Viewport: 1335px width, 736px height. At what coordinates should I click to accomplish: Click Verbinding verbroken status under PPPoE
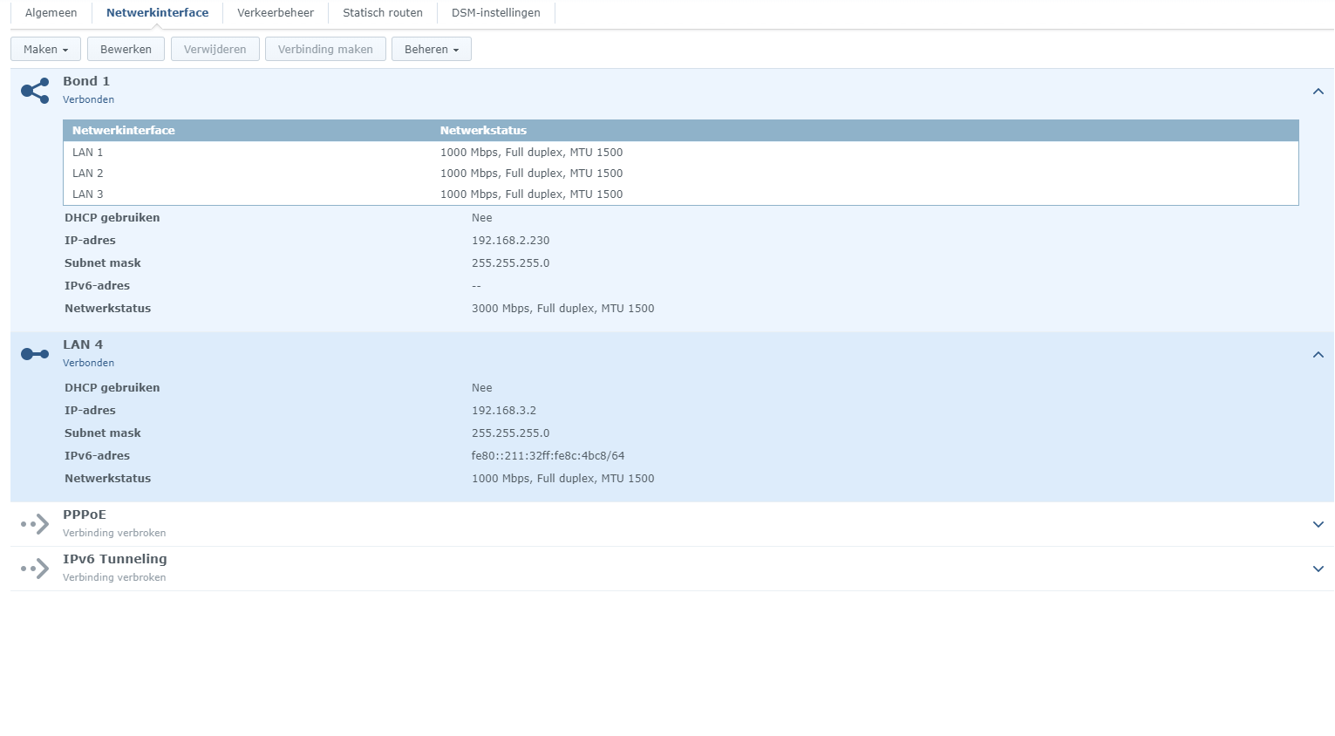(x=114, y=533)
